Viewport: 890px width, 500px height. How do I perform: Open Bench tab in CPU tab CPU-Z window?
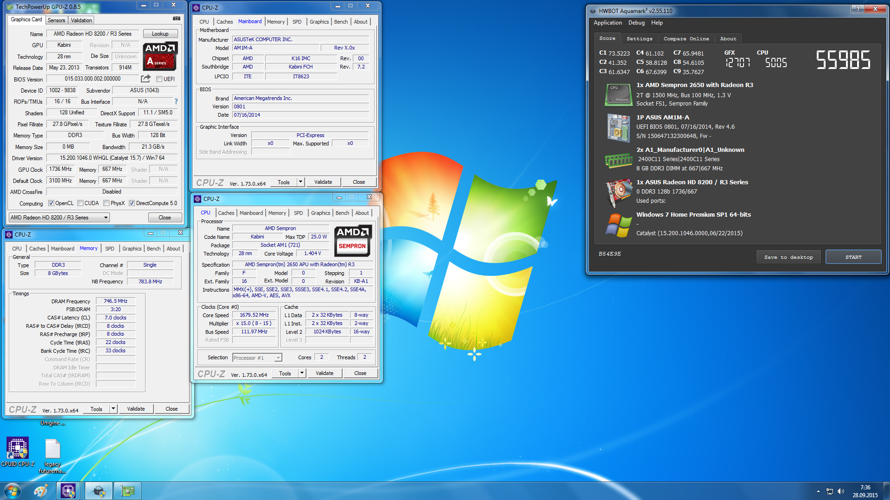tap(343, 213)
